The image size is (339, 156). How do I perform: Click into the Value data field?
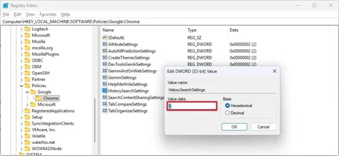pyautogui.click(x=192, y=106)
